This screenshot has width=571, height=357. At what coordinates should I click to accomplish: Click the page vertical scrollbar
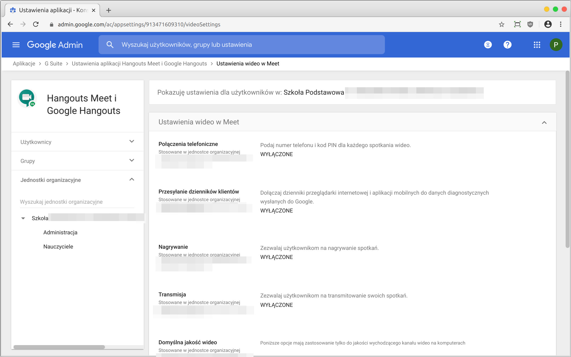567,159
